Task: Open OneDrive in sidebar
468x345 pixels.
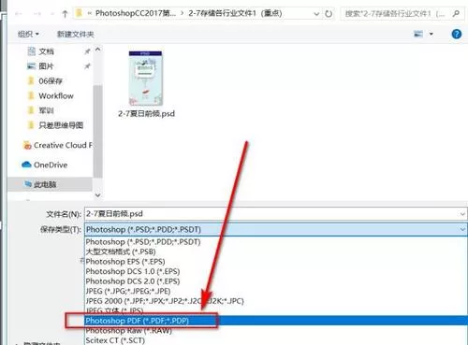Action: (x=50, y=165)
